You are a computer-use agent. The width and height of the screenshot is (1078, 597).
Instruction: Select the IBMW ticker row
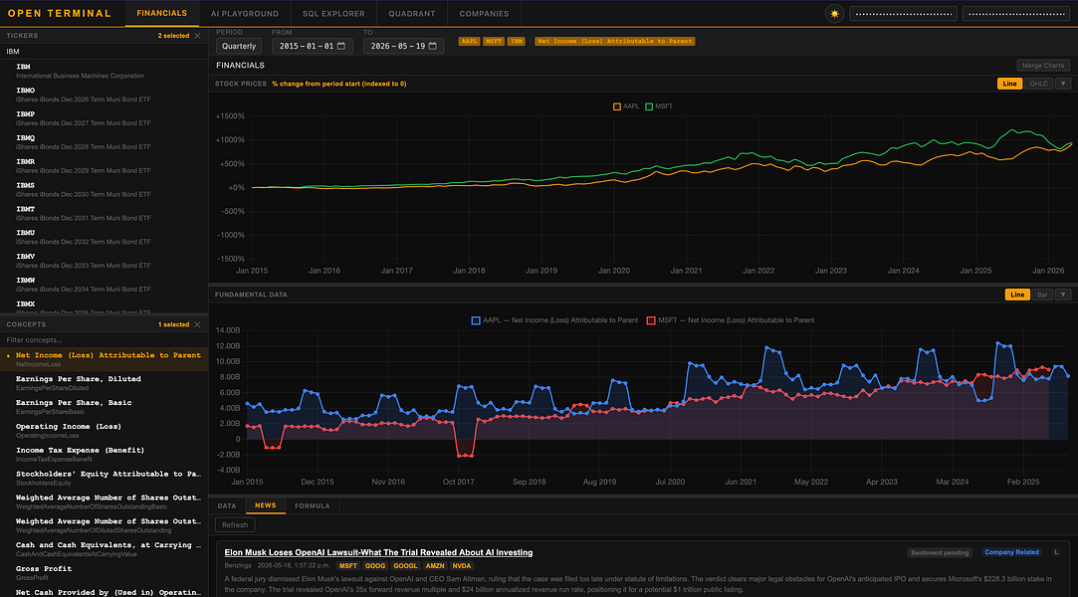(x=104, y=285)
